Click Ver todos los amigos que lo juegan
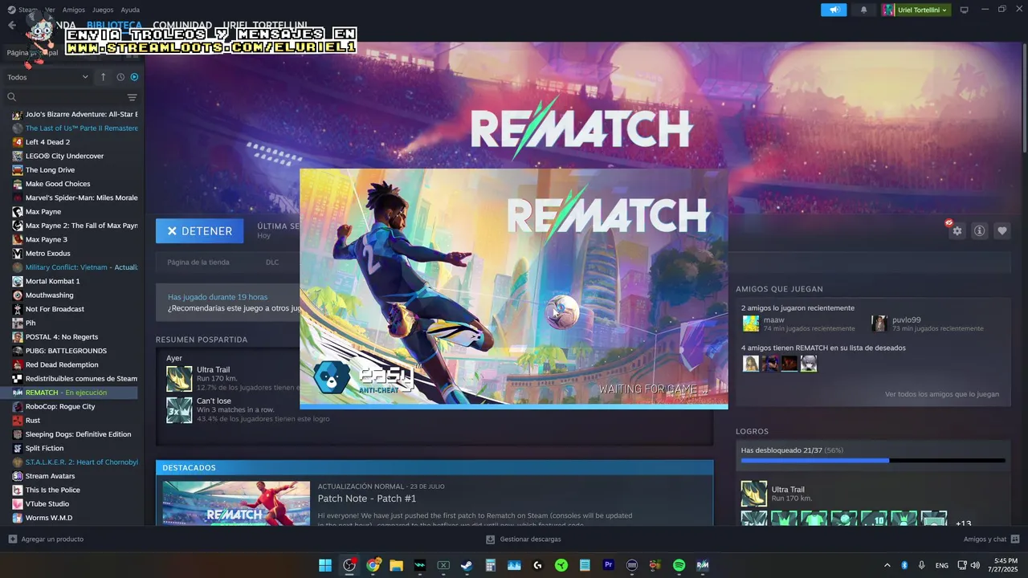This screenshot has width=1028, height=578. pyautogui.click(x=942, y=394)
